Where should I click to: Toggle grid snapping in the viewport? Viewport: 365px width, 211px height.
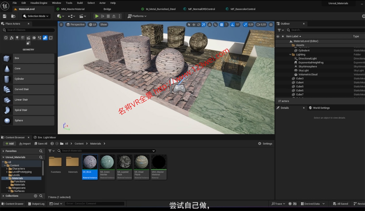click(222, 25)
